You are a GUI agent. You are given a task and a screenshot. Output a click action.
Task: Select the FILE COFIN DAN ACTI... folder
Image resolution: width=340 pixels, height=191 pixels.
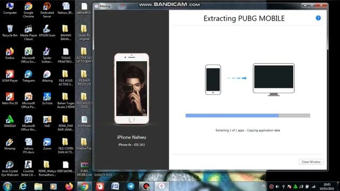(x=66, y=146)
